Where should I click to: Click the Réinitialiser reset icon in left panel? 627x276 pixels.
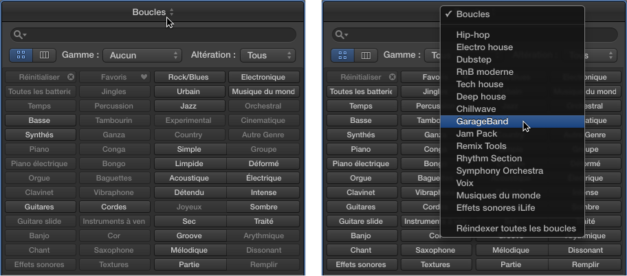pyautogui.click(x=70, y=77)
